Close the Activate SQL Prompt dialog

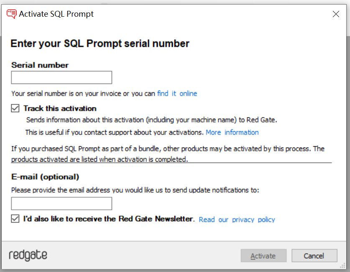[x=336, y=14]
